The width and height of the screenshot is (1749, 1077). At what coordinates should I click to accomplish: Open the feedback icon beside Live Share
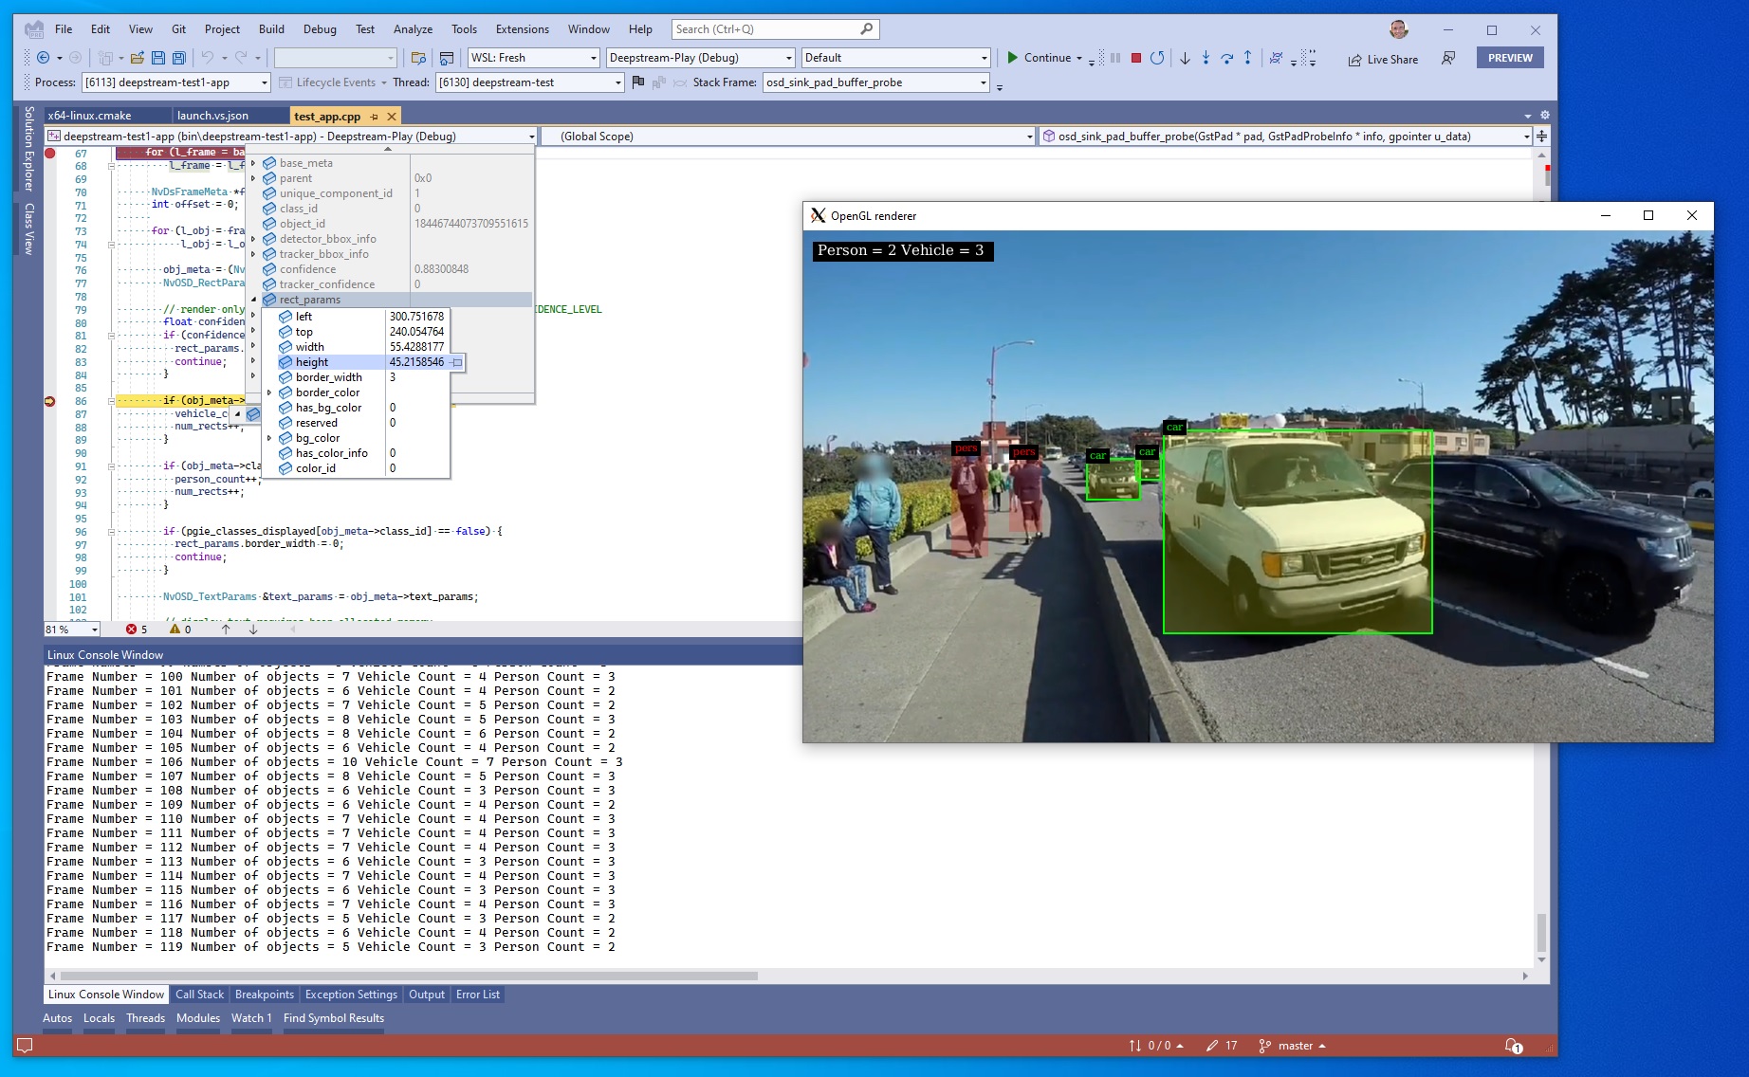[1448, 58]
